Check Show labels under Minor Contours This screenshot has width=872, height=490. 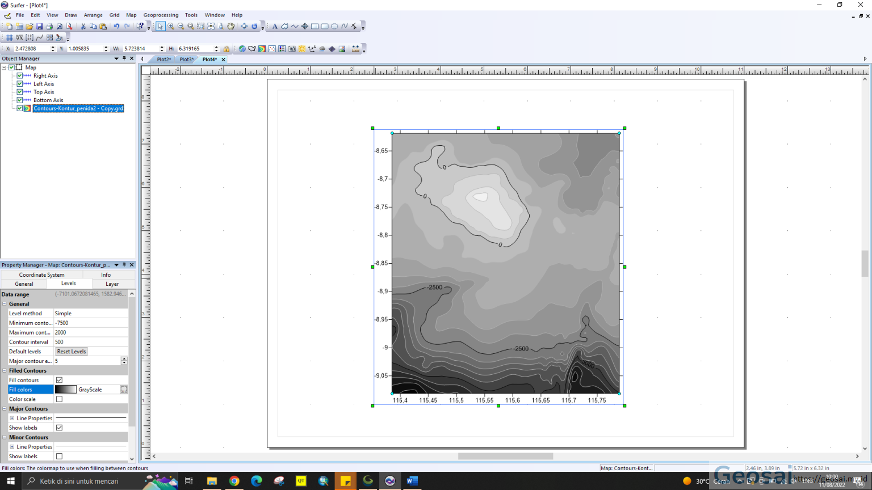click(x=59, y=456)
